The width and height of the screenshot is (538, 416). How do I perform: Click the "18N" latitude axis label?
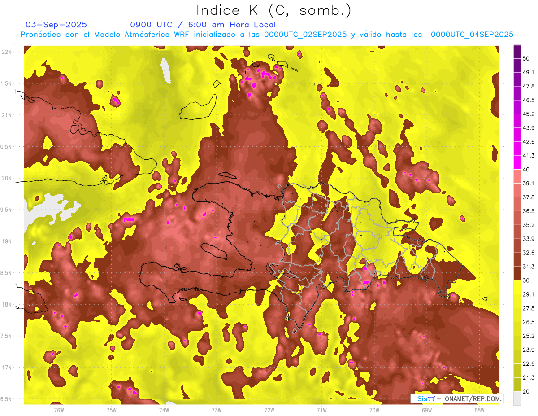pos(7,305)
